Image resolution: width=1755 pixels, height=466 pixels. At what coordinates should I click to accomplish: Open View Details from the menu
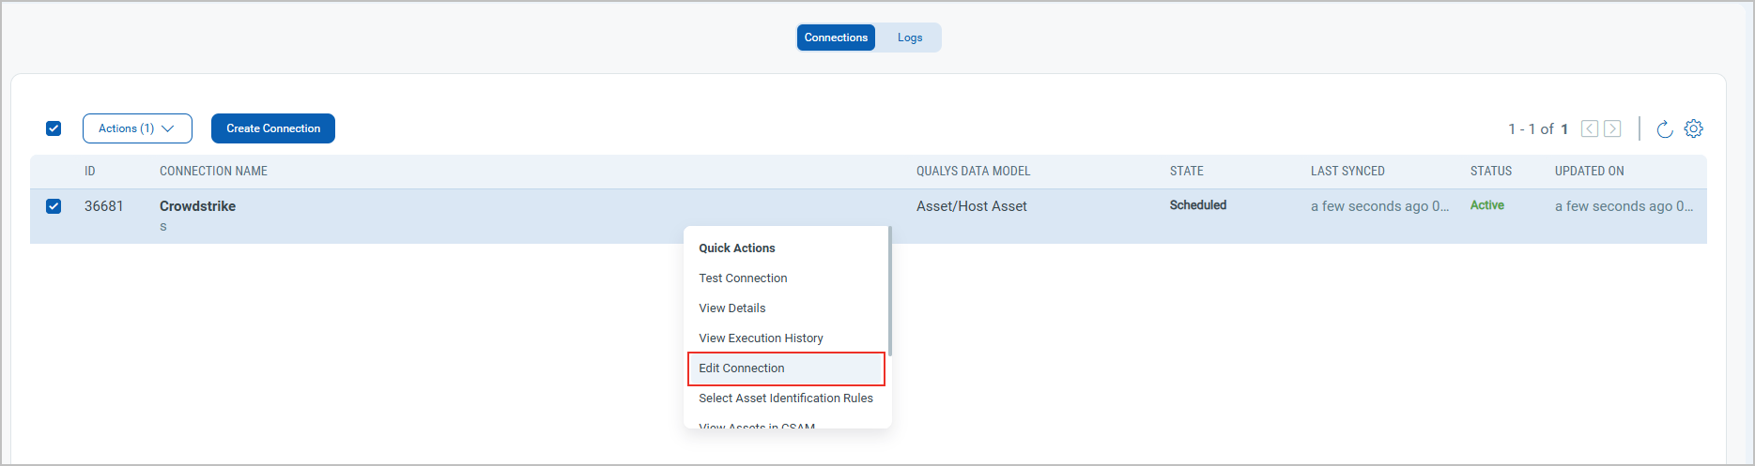tap(731, 308)
